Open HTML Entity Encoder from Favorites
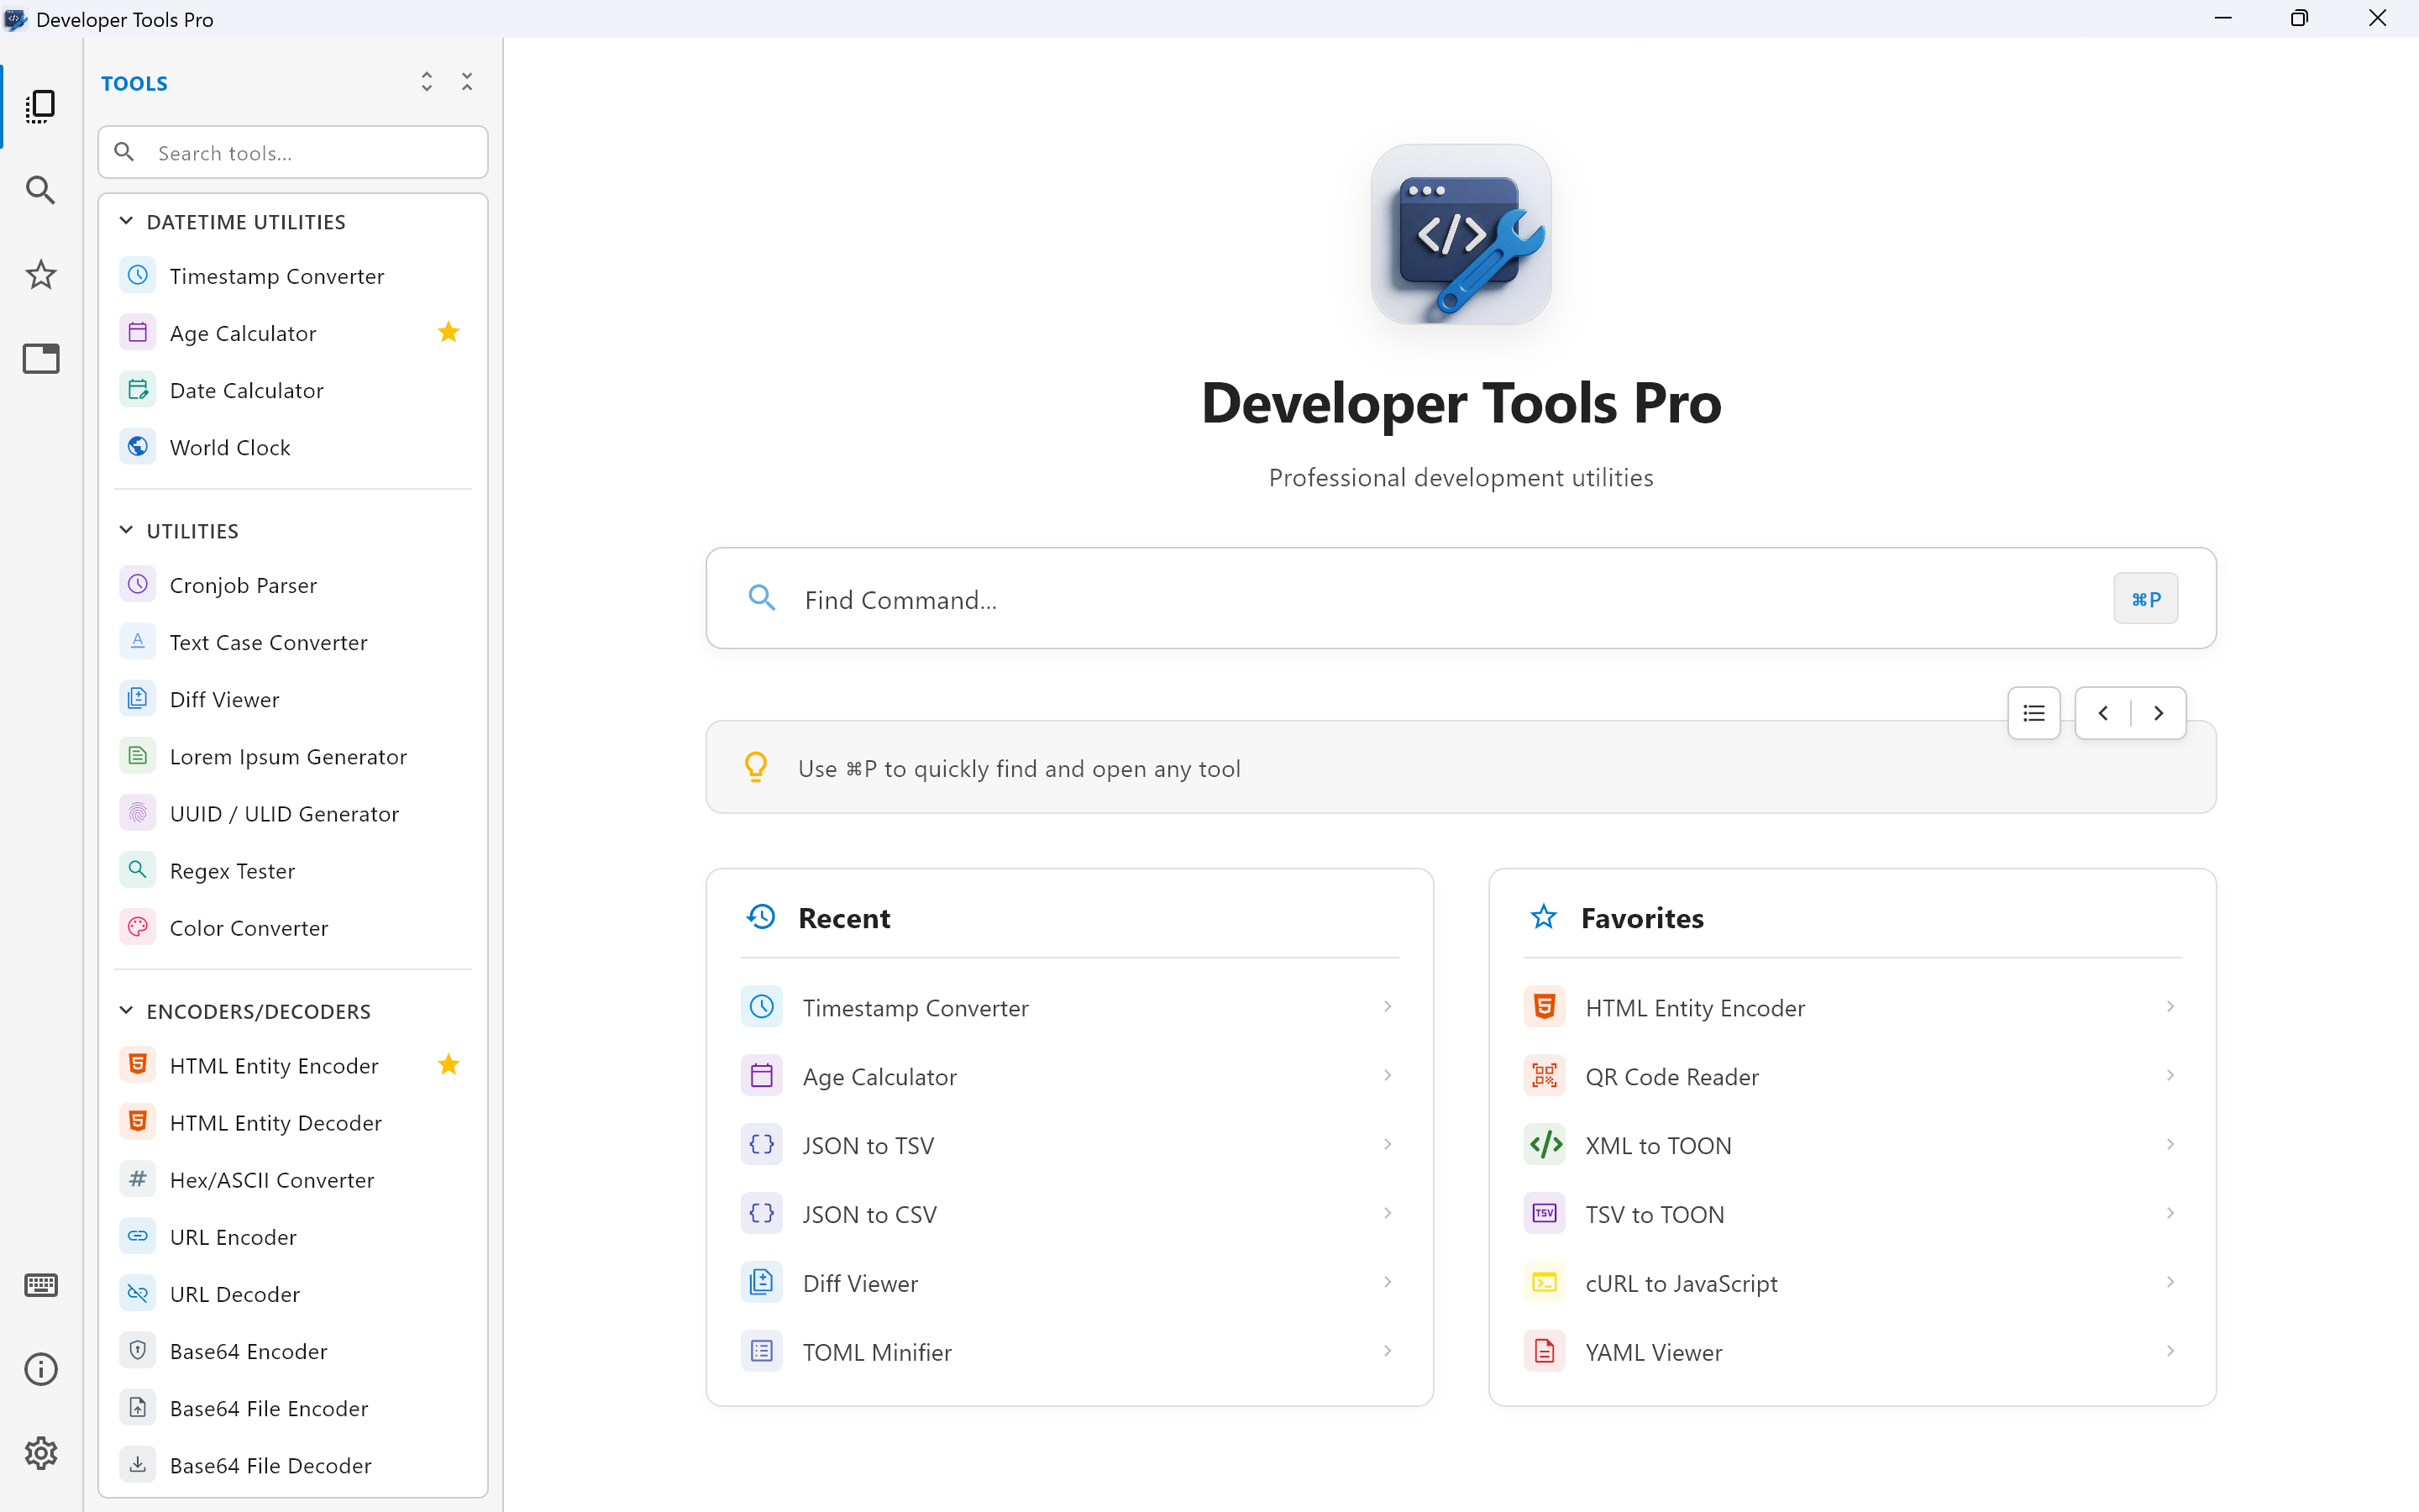The width and height of the screenshot is (2419, 1512). pyautogui.click(x=1852, y=1007)
